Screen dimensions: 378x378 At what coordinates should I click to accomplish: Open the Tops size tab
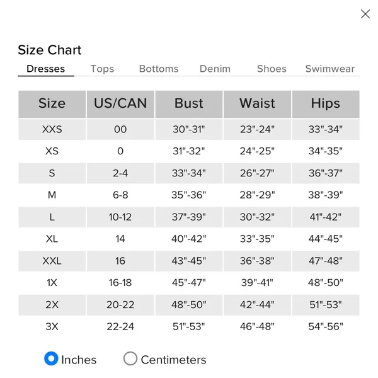pyautogui.click(x=102, y=69)
